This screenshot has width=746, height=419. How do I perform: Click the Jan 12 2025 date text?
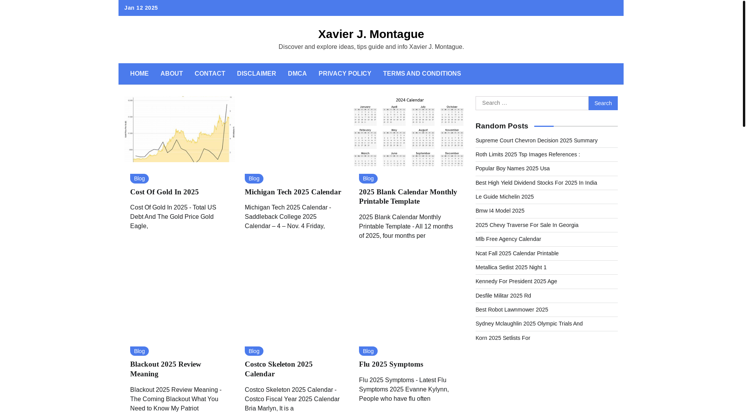(141, 8)
